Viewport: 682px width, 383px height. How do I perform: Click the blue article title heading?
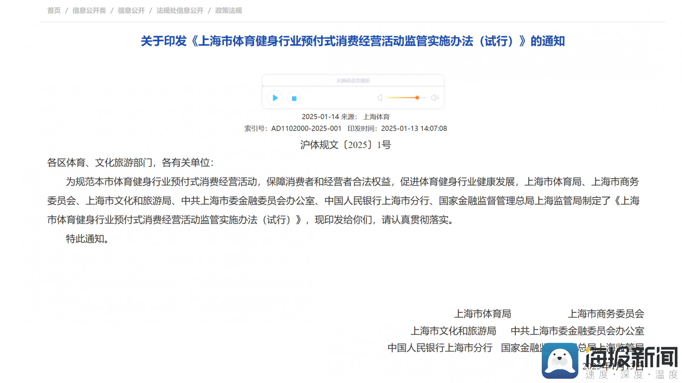(x=353, y=41)
